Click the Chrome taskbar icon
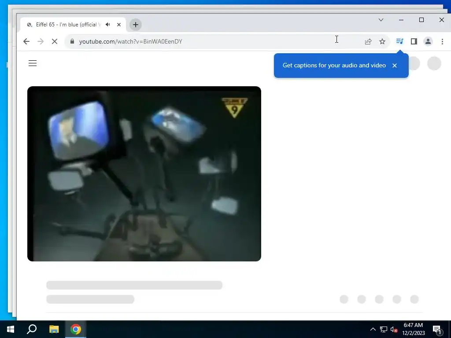Image resolution: width=451 pixels, height=338 pixels. 76,329
